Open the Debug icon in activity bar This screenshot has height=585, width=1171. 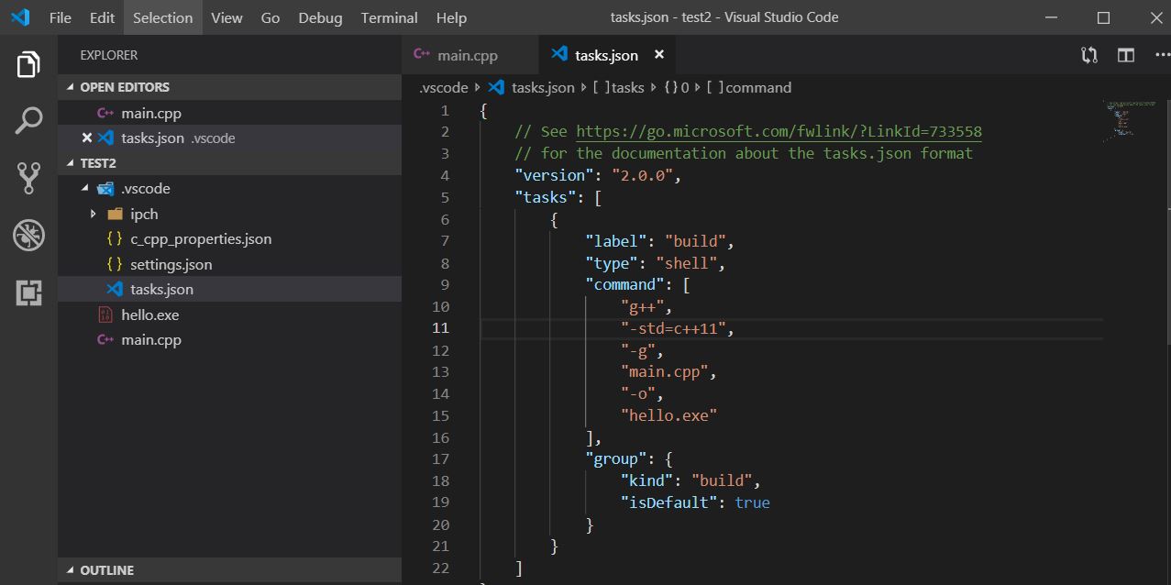29,236
